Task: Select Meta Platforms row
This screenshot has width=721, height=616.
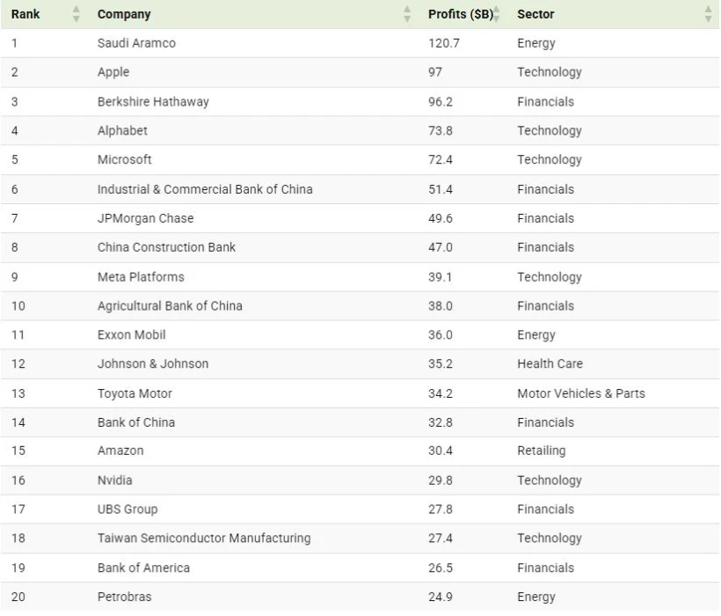Action: pyautogui.click(x=360, y=277)
